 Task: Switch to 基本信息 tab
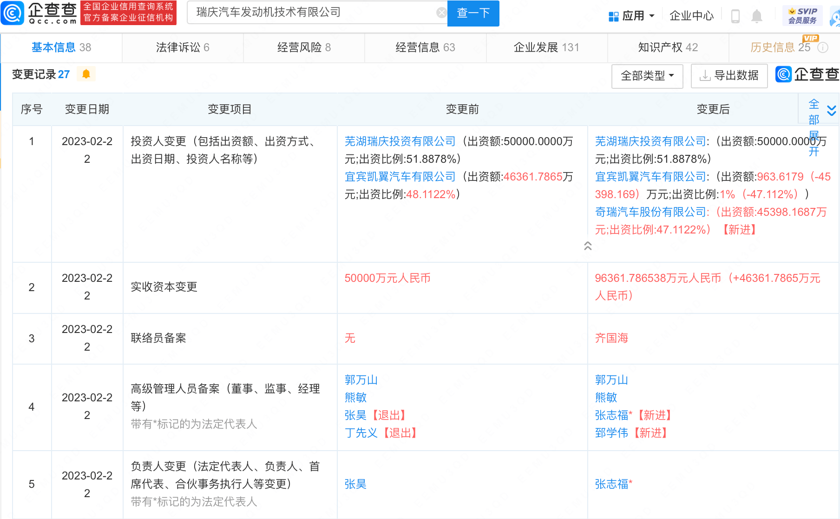[x=61, y=47]
